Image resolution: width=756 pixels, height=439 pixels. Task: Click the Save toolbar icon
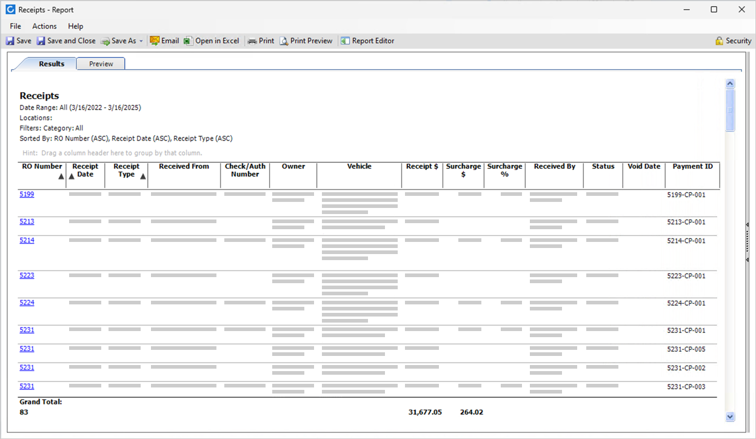[x=10, y=41]
